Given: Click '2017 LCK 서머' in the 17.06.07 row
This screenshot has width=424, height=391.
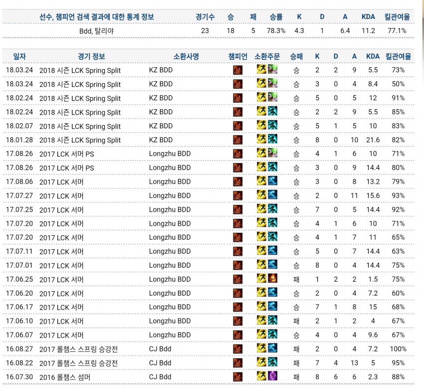Looking at the screenshot, I should coord(61,335).
